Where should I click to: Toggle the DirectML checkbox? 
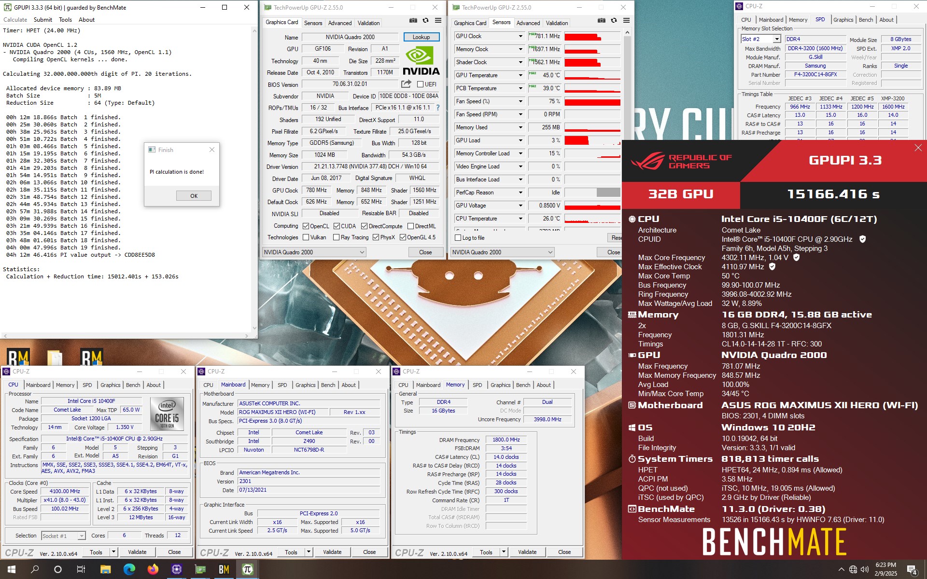pos(410,226)
